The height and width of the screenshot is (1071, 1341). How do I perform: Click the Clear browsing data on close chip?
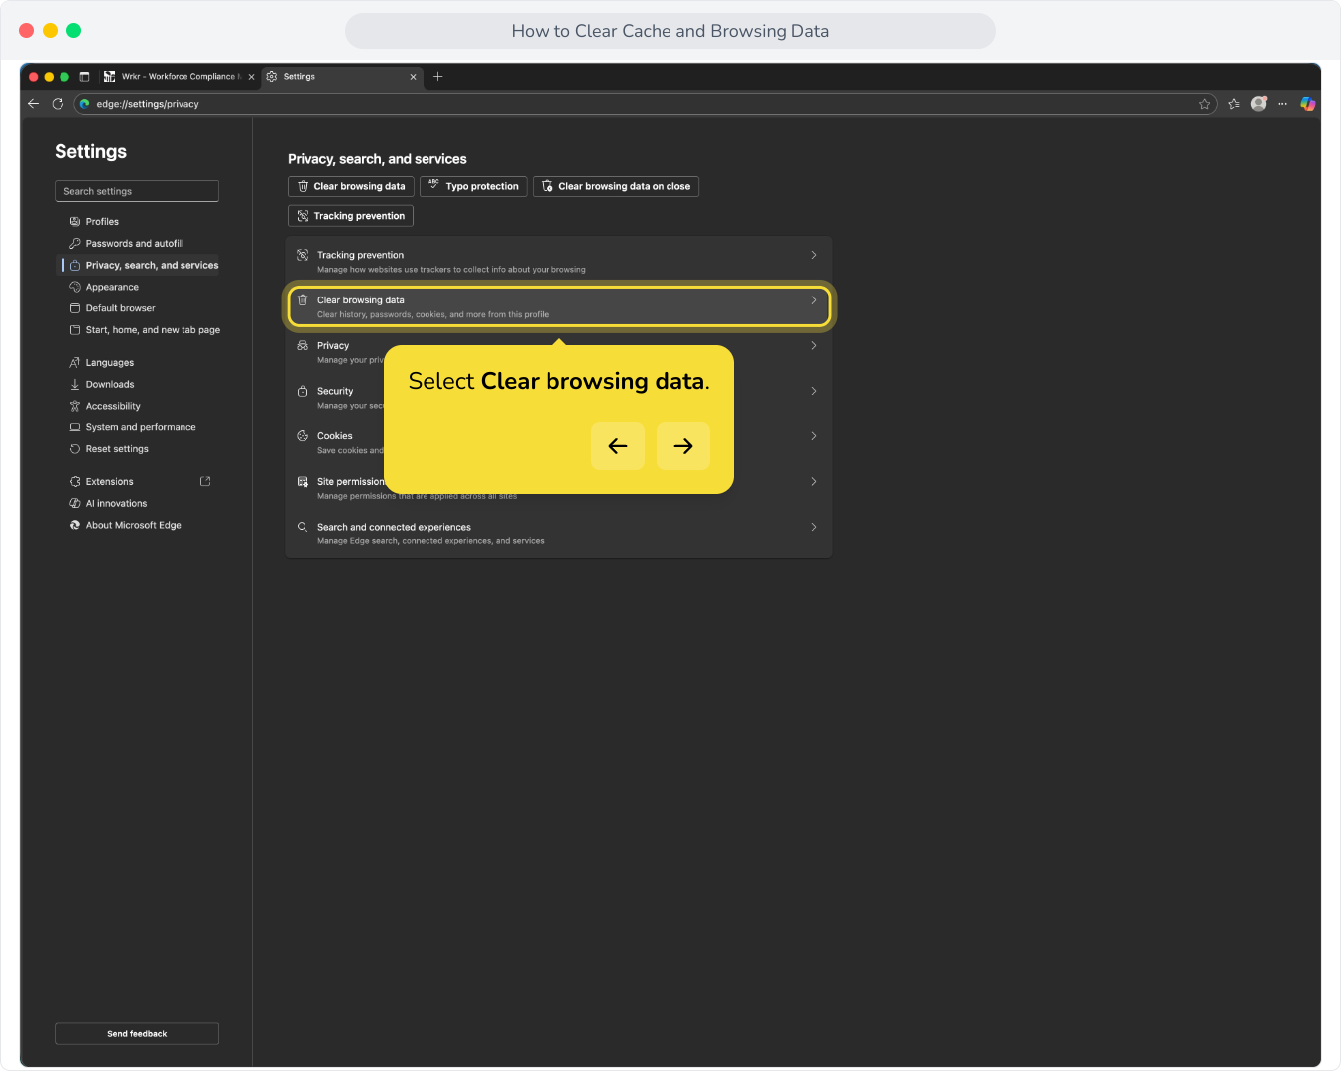616,186
